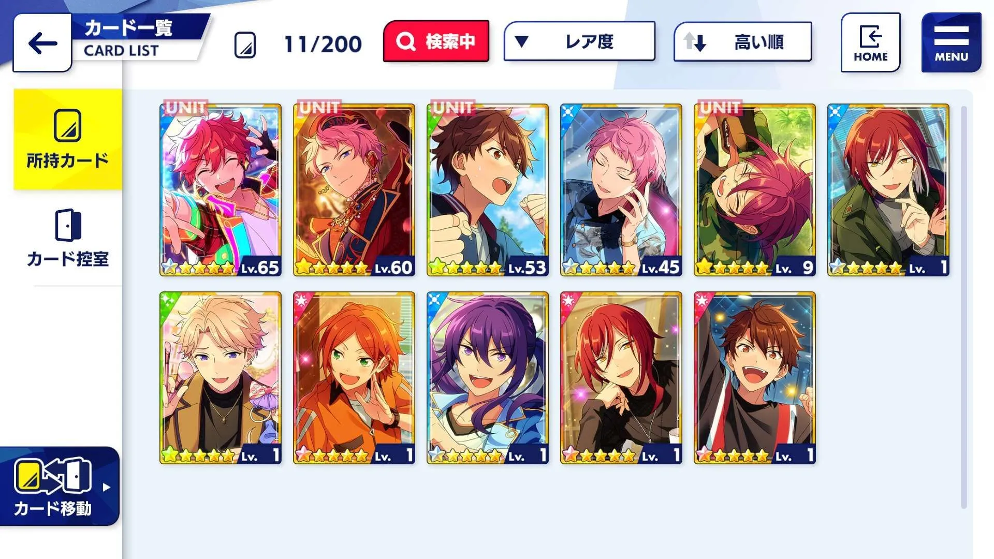Click the カード控室 door icon
994x559 pixels.
[68, 225]
